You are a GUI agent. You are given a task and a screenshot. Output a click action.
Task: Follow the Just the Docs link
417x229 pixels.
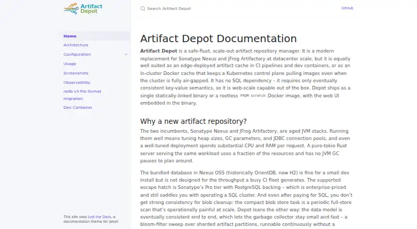tap(100, 217)
